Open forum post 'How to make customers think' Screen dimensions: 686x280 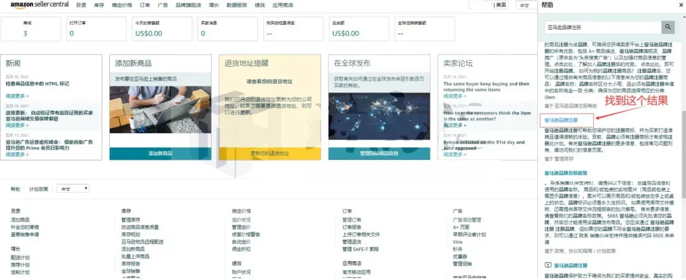click(x=486, y=116)
